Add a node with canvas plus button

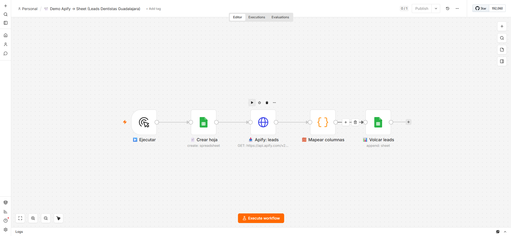pyautogui.click(x=502, y=26)
